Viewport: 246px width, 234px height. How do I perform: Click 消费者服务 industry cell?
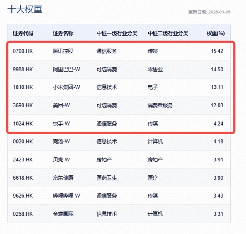coord(160,105)
